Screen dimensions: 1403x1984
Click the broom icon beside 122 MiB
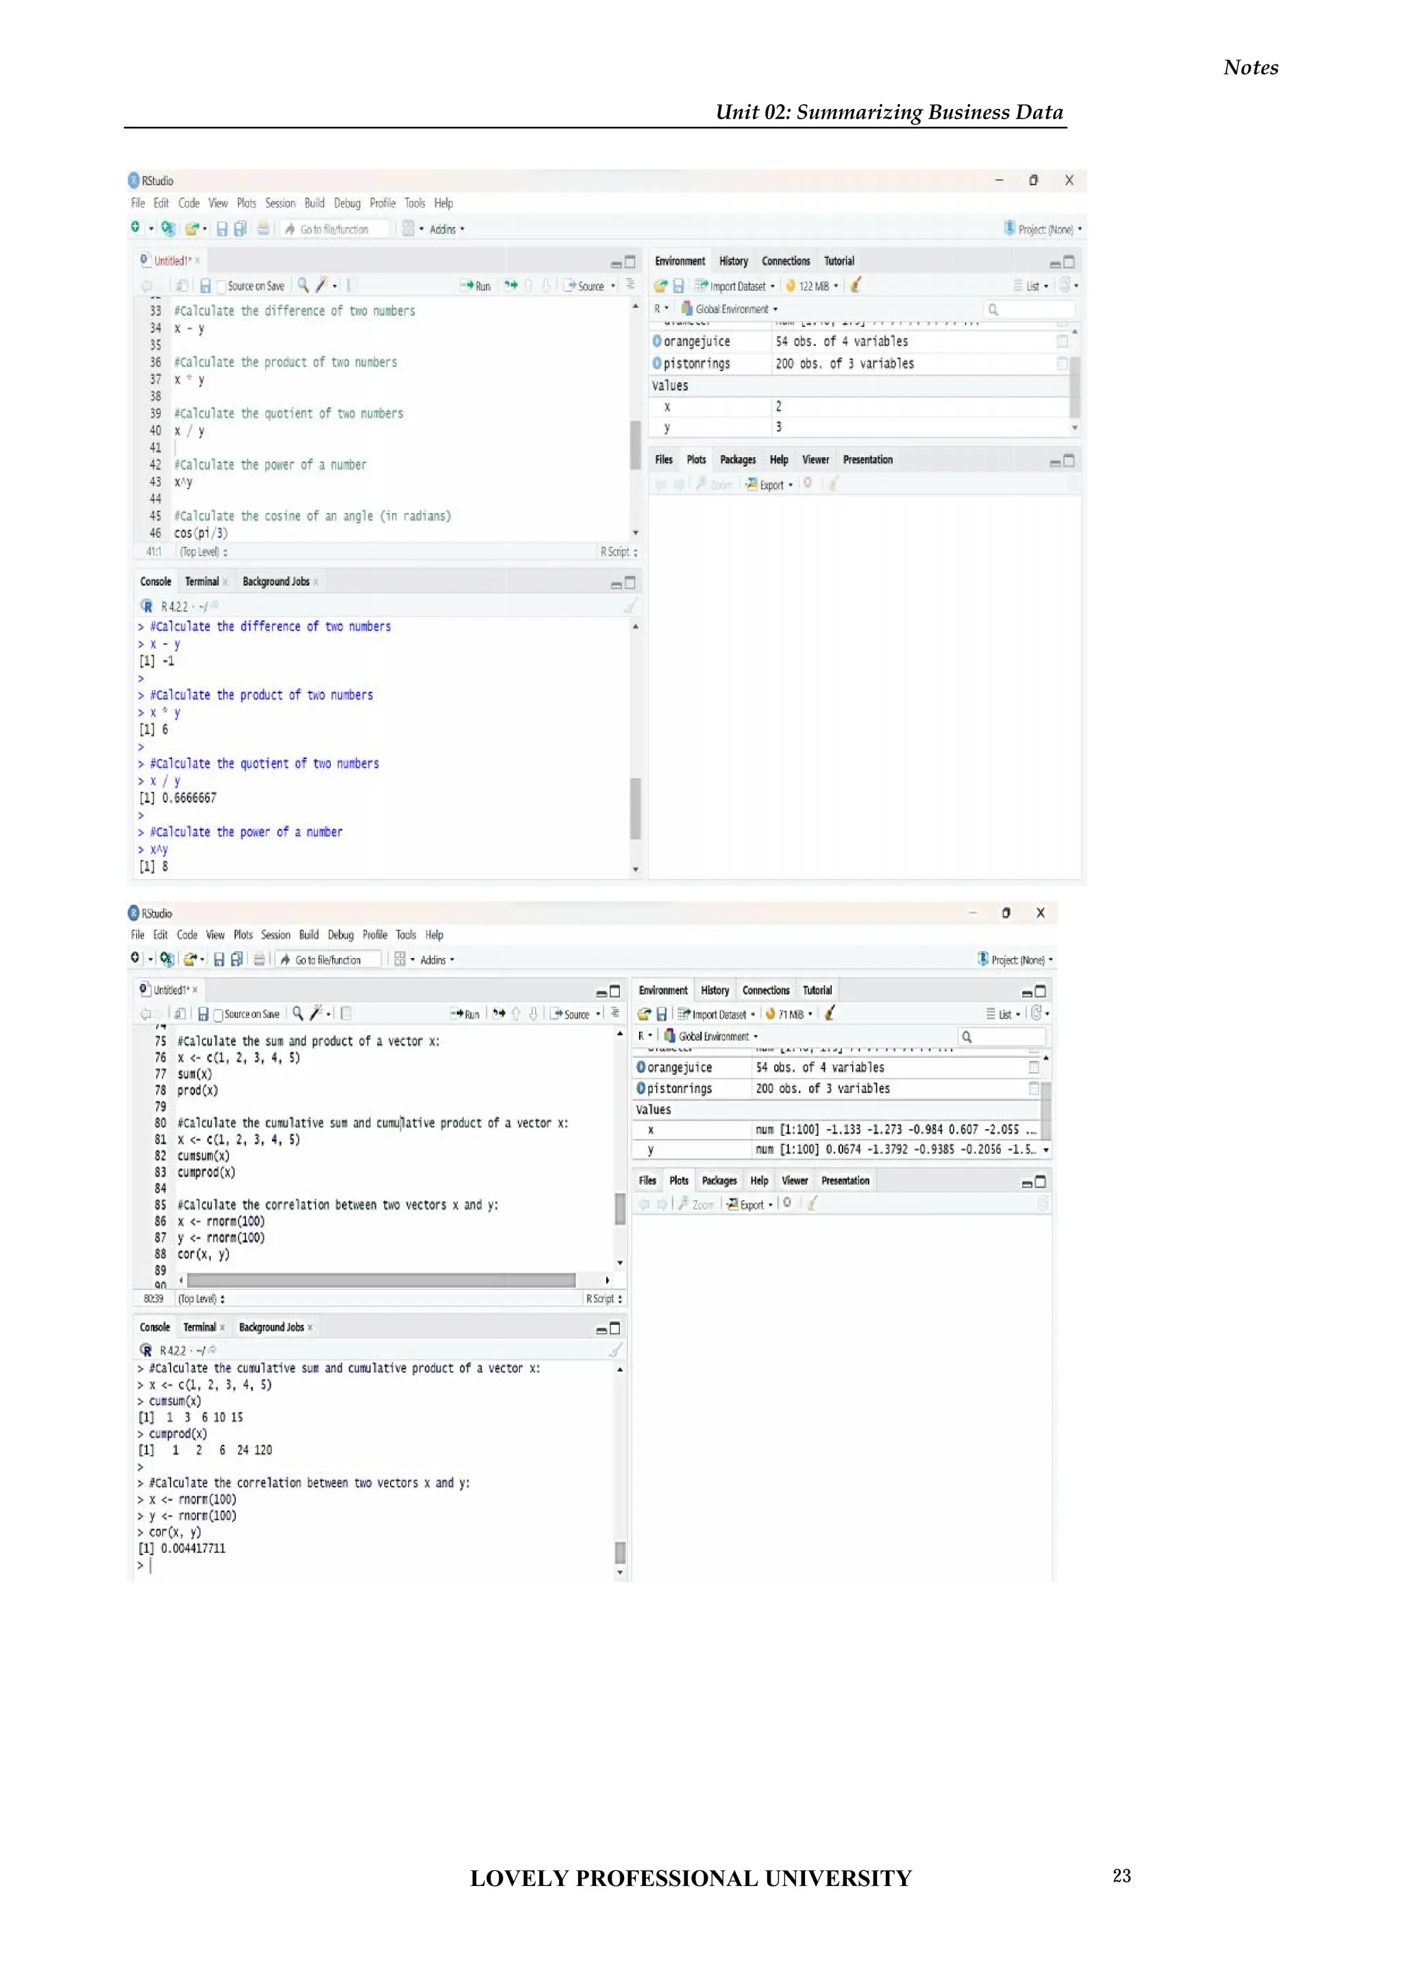click(x=855, y=285)
